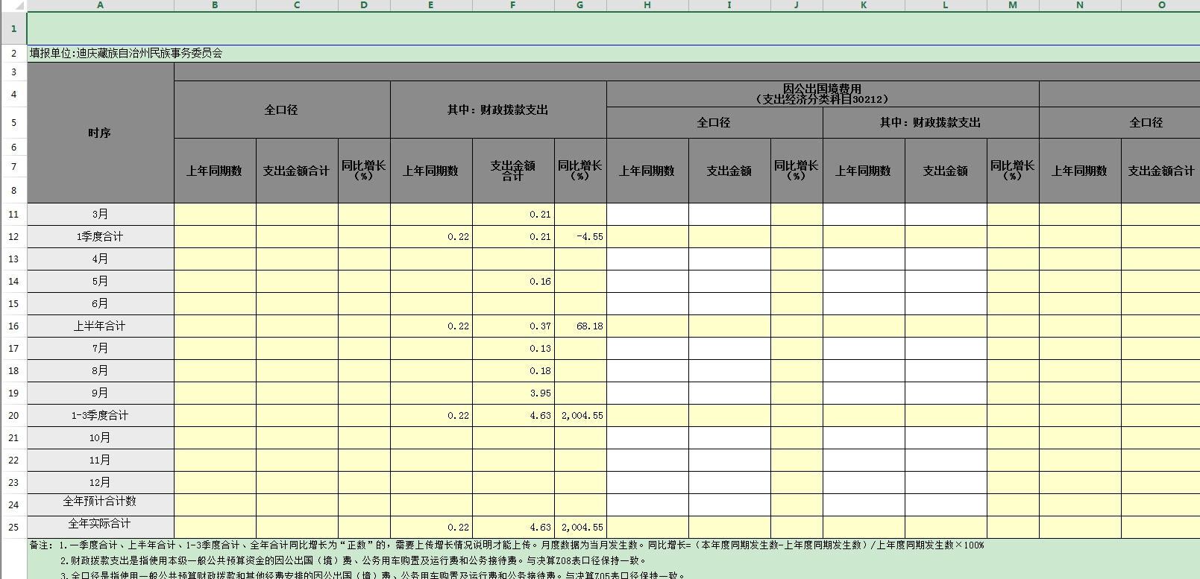Select row 12 header
The image size is (1200, 579).
13,237
